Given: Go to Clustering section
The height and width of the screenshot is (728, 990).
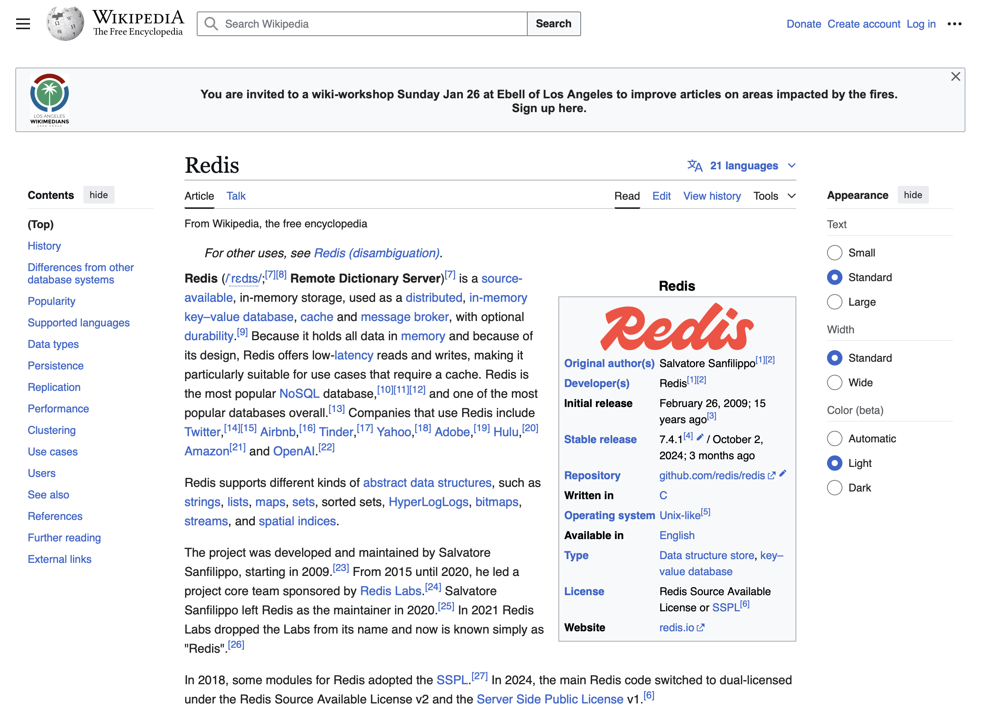Looking at the screenshot, I should 51,430.
